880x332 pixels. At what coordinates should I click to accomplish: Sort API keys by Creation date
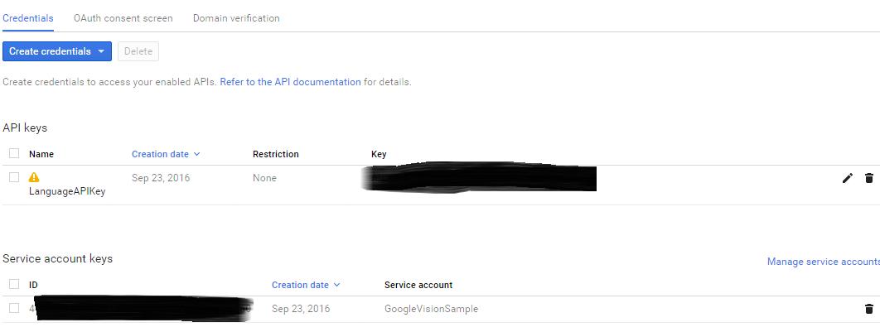point(166,154)
